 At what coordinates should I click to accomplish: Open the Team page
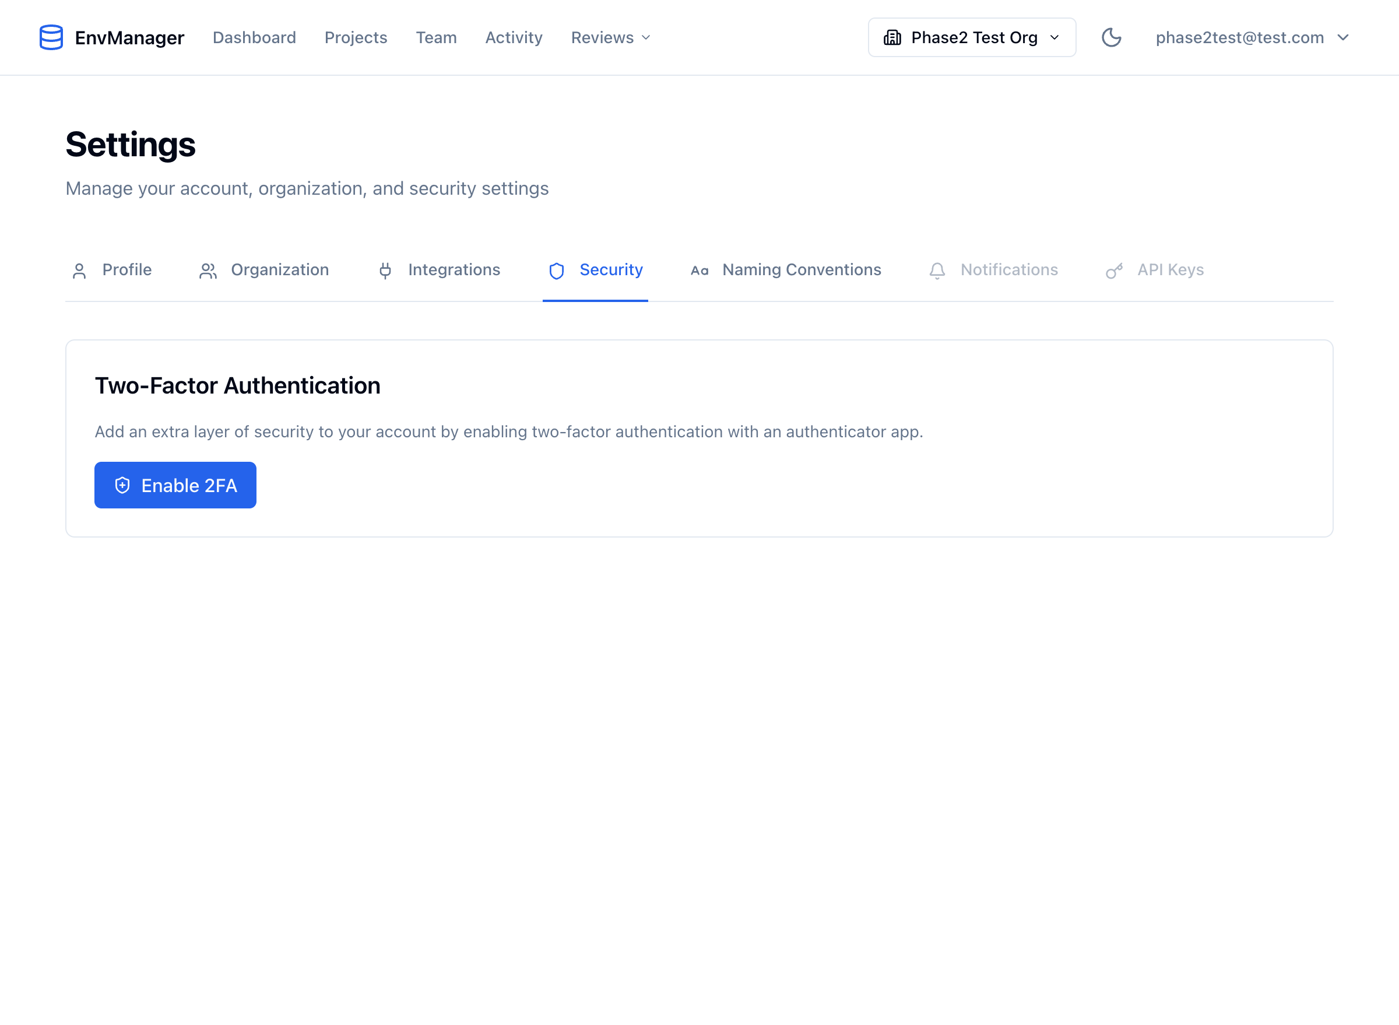click(x=436, y=37)
